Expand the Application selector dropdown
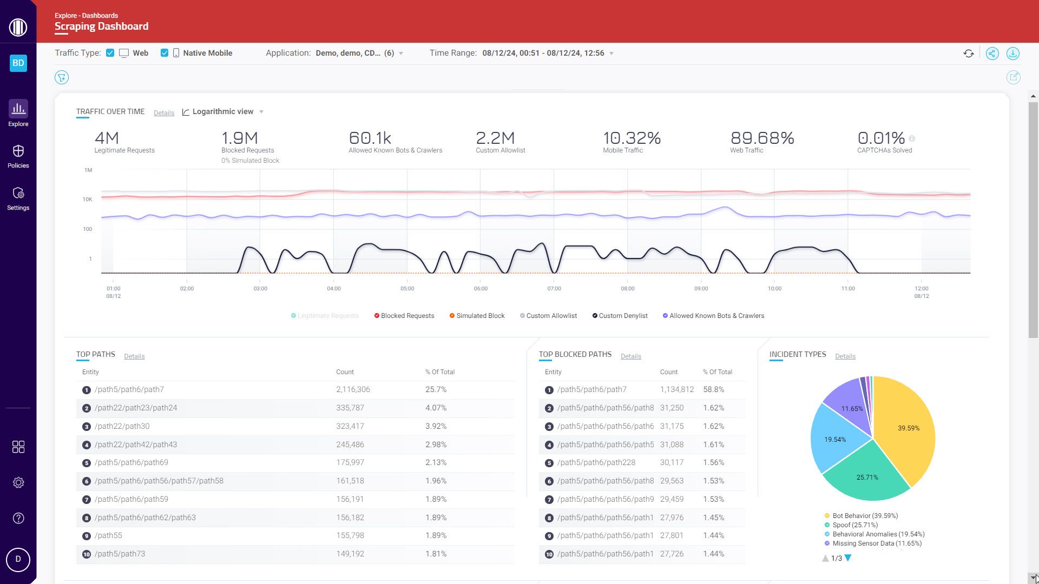1039x584 pixels. pos(400,54)
